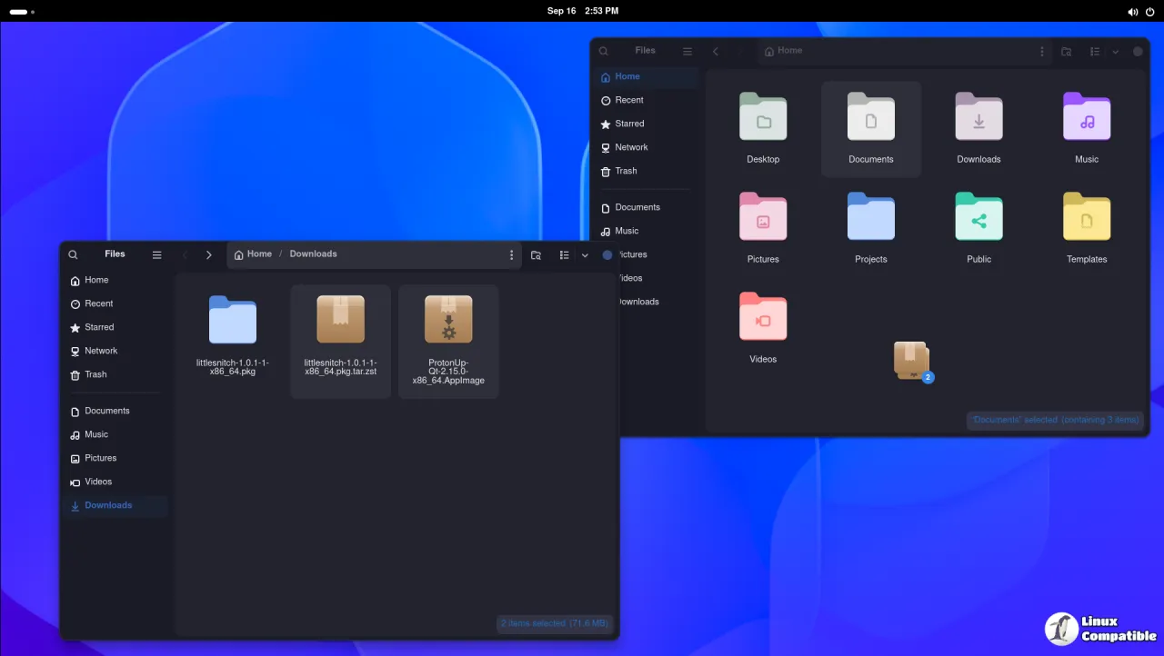Select the Public folder in Home window
1164x656 pixels.
coord(978,228)
